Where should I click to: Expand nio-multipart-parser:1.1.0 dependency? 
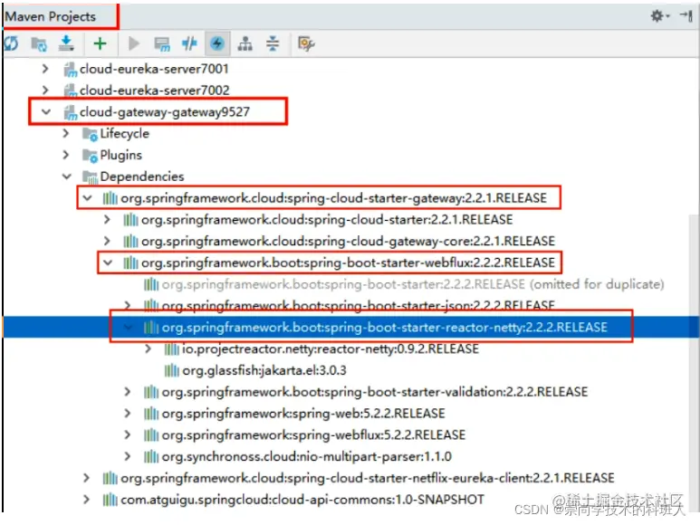pyautogui.click(x=128, y=456)
